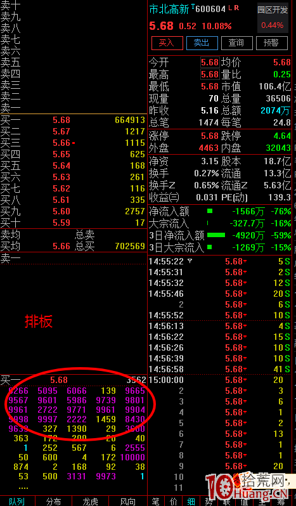The height and width of the screenshot is (506, 296).
Task: Select the 笔 tab
Action: click(156, 502)
